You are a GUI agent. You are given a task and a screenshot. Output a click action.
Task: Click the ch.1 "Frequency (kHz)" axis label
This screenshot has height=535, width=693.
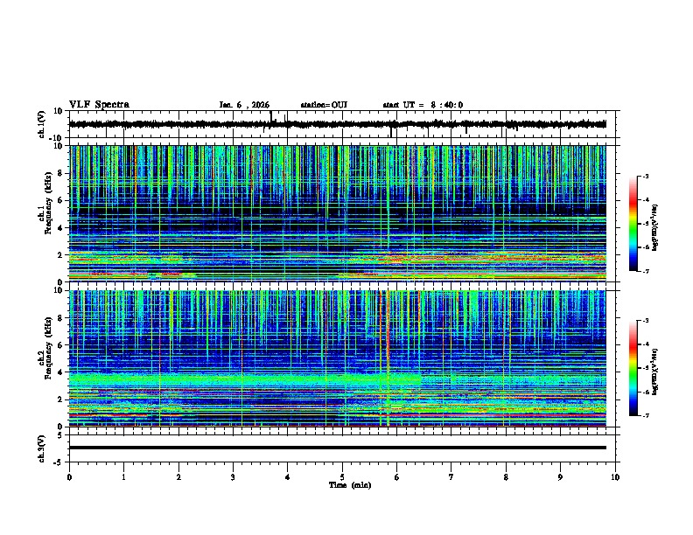48,203
